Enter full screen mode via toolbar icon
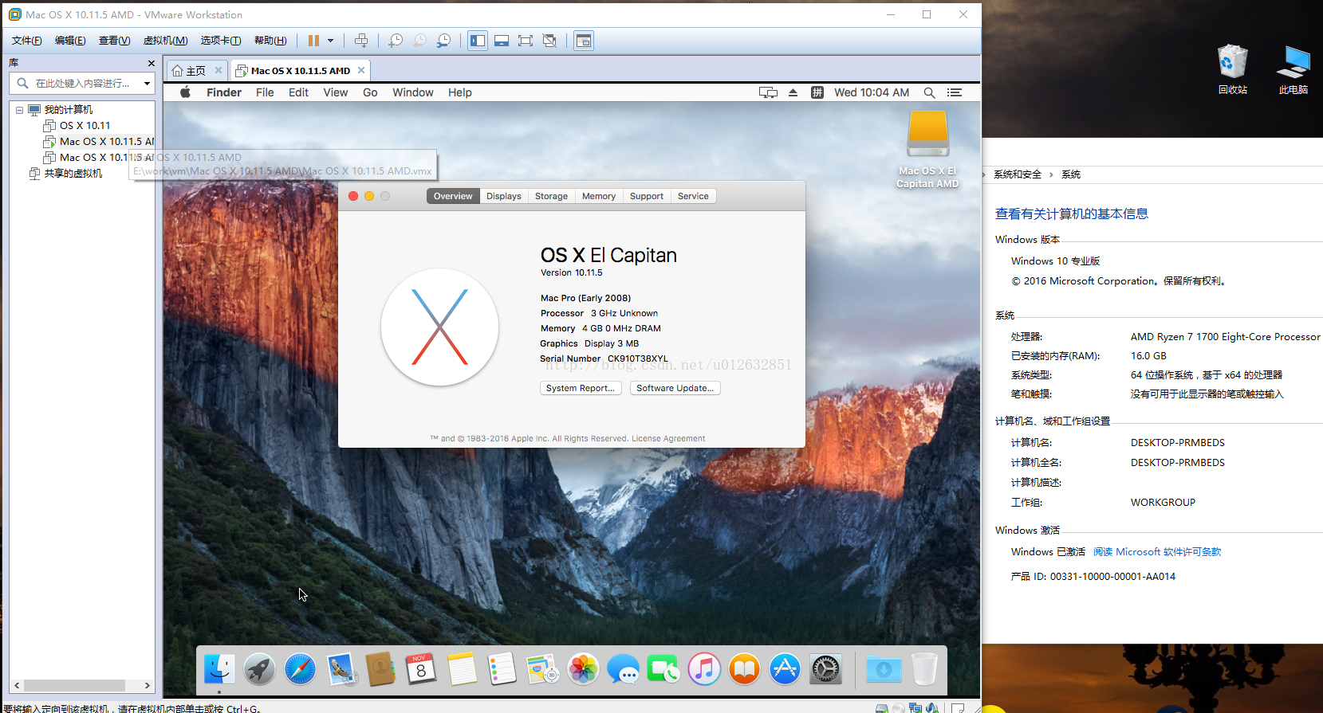 click(x=526, y=41)
